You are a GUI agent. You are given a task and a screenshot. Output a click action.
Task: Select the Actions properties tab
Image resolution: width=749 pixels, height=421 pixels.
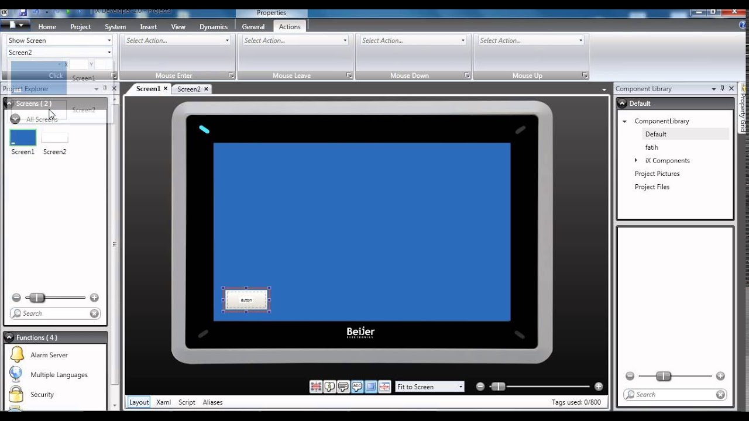pyautogui.click(x=290, y=26)
